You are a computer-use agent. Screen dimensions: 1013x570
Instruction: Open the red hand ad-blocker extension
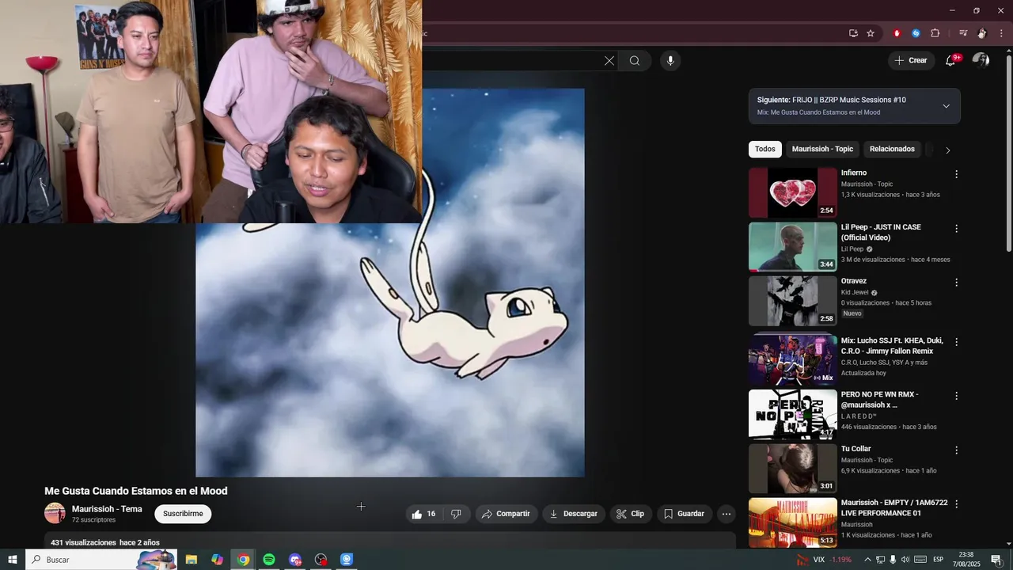[897, 33]
